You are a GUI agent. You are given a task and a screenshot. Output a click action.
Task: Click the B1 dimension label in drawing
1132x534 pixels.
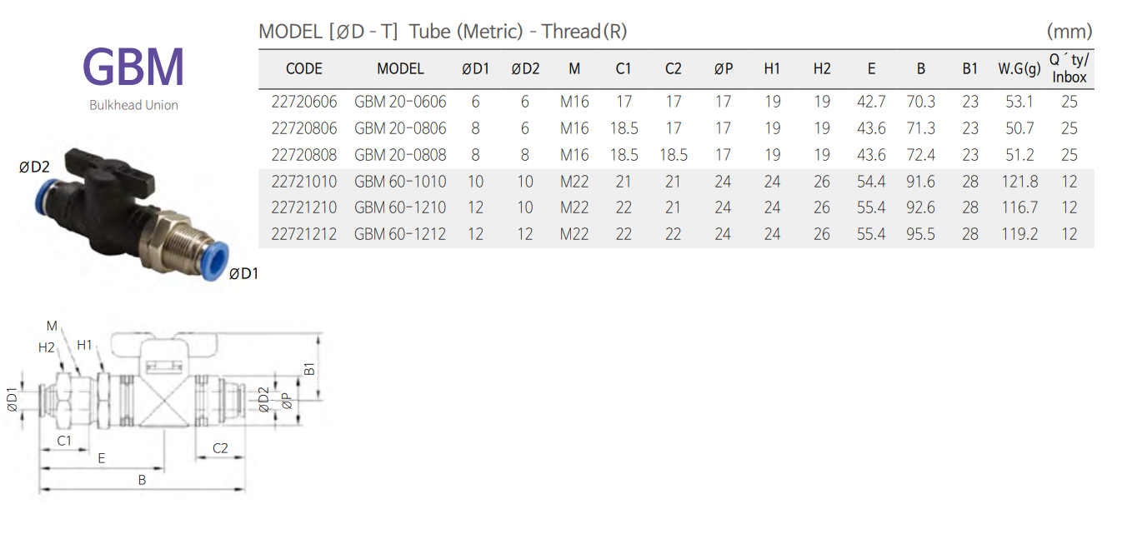(309, 367)
